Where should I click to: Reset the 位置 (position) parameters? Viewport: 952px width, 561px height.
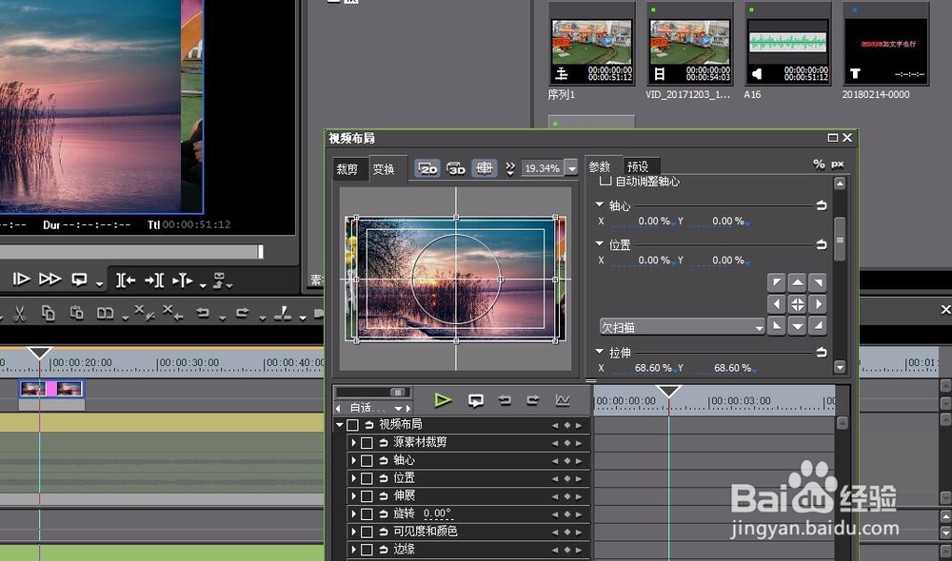tap(822, 244)
